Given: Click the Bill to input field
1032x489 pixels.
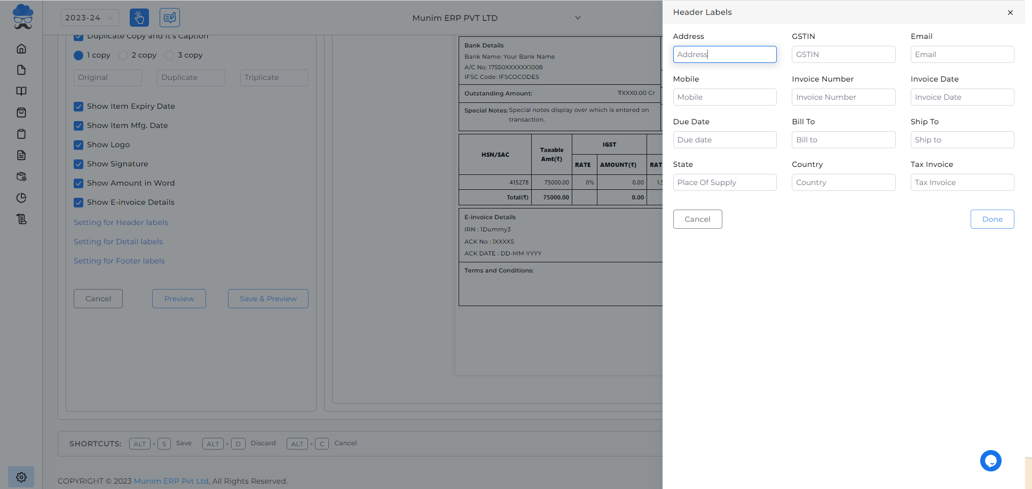Looking at the screenshot, I should pyautogui.click(x=844, y=140).
